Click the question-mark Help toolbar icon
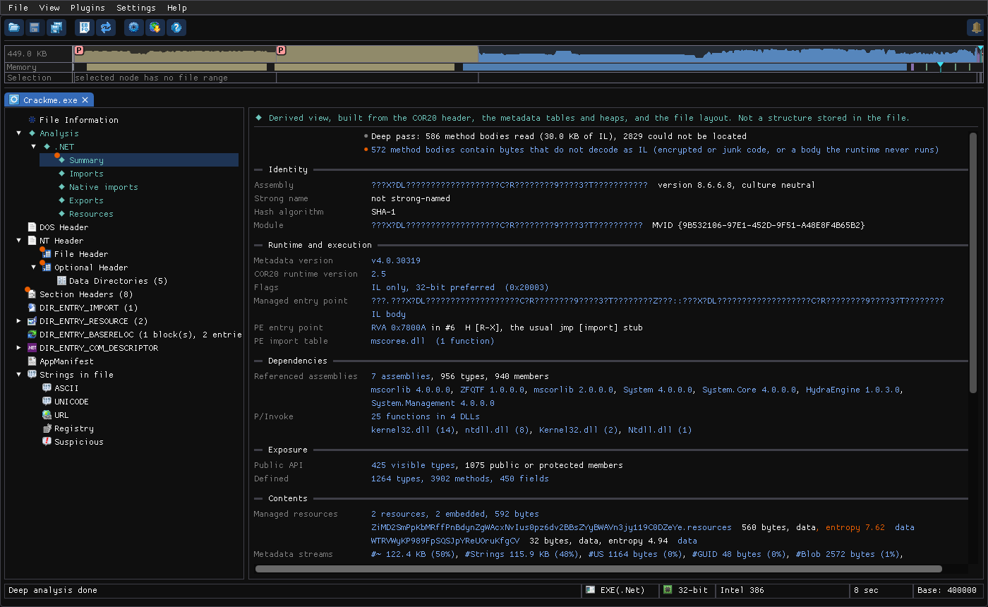Viewport: 988px width, 607px height. [x=176, y=28]
